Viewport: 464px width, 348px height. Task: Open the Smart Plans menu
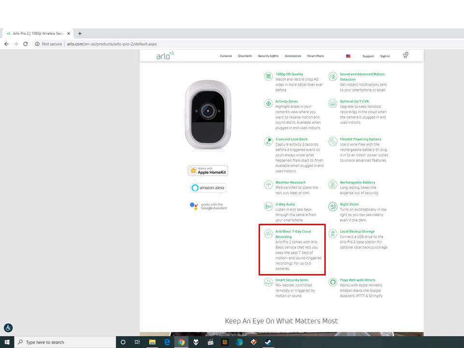[x=315, y=56]
